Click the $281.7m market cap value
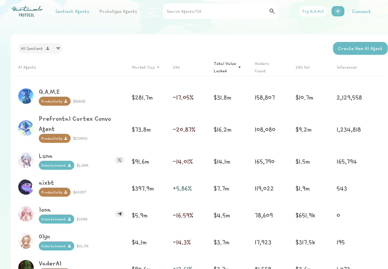Image resolution: width=388 pixels, height=269 pixels. [x=142, y=98]
